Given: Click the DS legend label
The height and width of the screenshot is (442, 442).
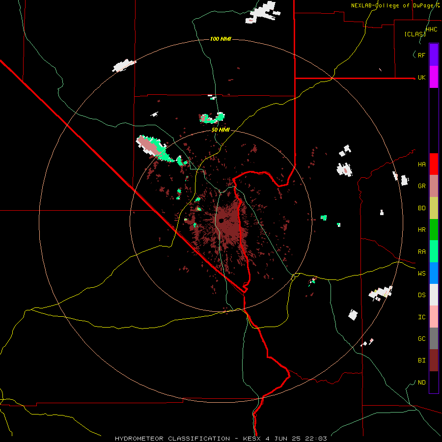Looking at the screenshot, I should point(421,295).
